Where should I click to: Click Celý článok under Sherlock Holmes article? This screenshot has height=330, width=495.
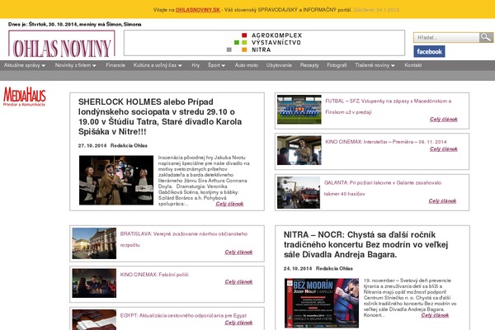[229, 204]
